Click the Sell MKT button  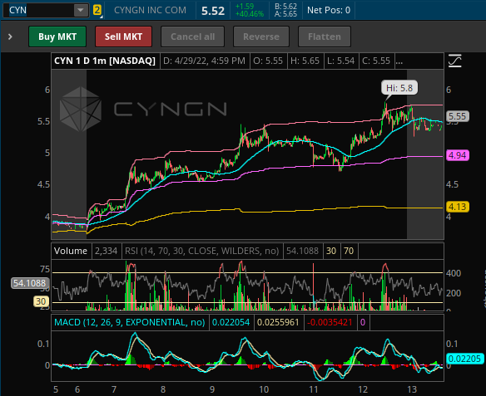(123, 37)
